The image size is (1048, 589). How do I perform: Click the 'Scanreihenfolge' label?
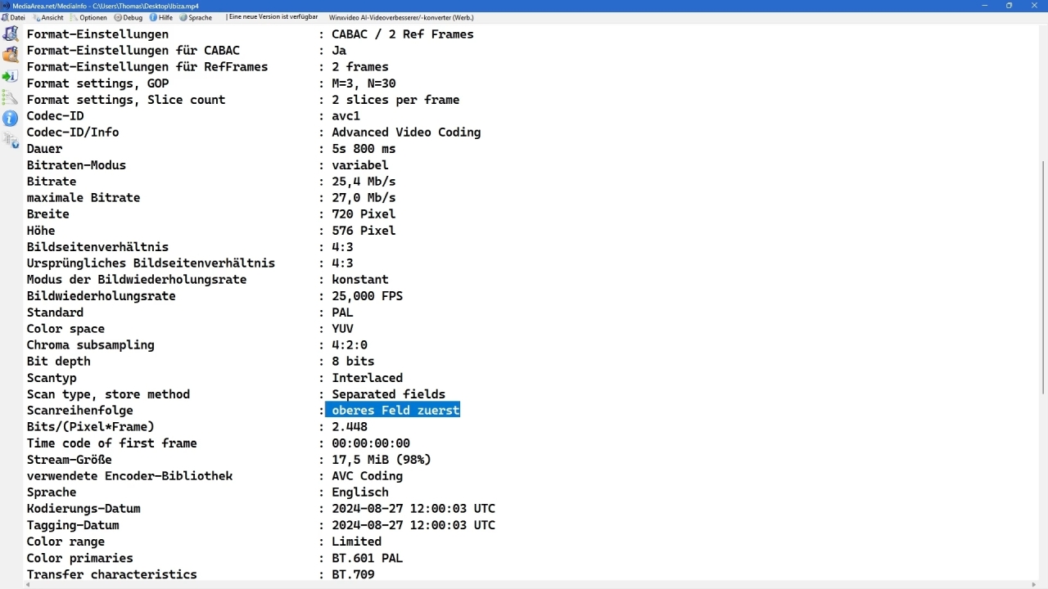79,411
